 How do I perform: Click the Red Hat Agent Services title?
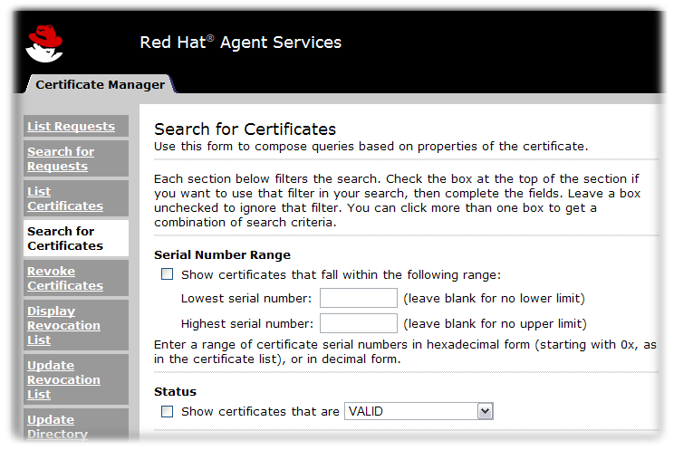coord(240,43)
